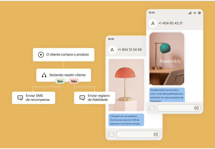Open the O cliente compra o produto step
The width and height of the screenshot is (215, 149).
pos(64,55)
